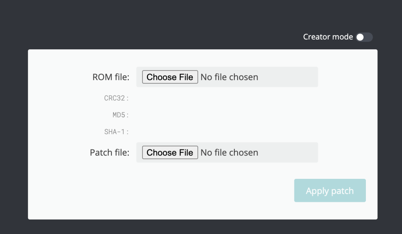Toggle the Creator mode switch
402x234 pixels.
point(364,37)
